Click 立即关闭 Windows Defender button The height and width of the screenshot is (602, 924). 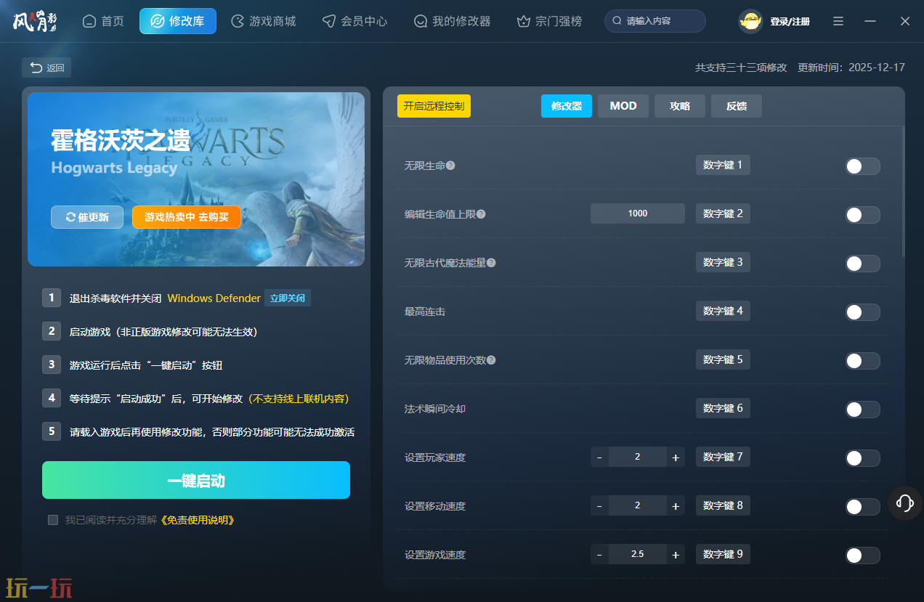click(x=288, y=298)
